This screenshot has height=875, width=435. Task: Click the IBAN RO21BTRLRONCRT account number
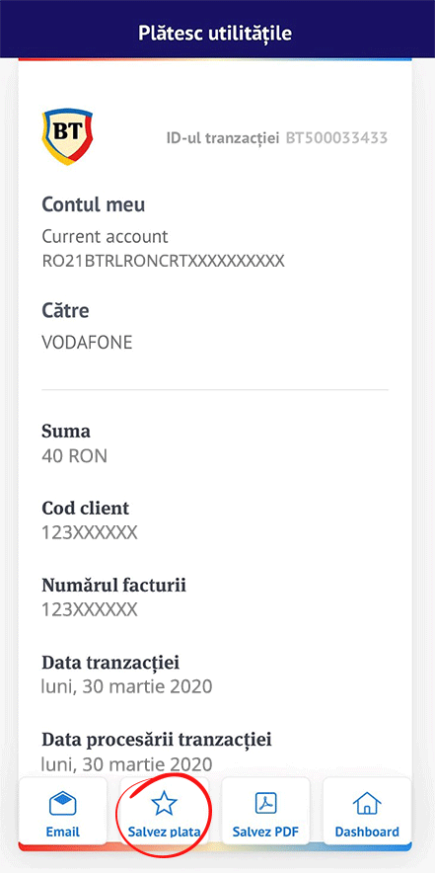164,261
